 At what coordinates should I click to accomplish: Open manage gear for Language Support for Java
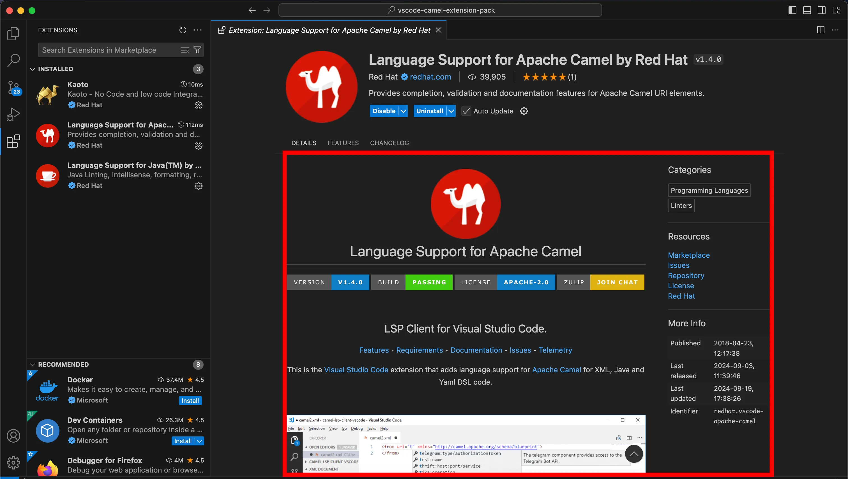click(x=198, y=186)
